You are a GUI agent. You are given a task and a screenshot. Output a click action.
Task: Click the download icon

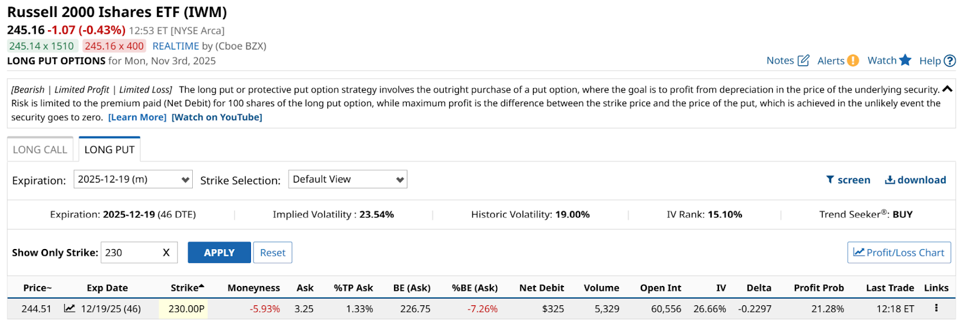coord(890,180)
